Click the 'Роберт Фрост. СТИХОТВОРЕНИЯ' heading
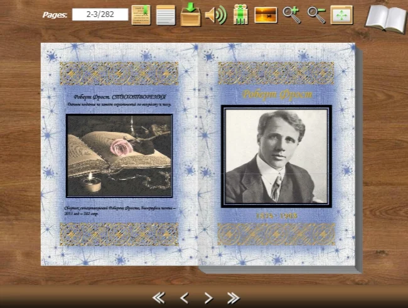The width and height of the screenshot is (408, 308). 120,97
